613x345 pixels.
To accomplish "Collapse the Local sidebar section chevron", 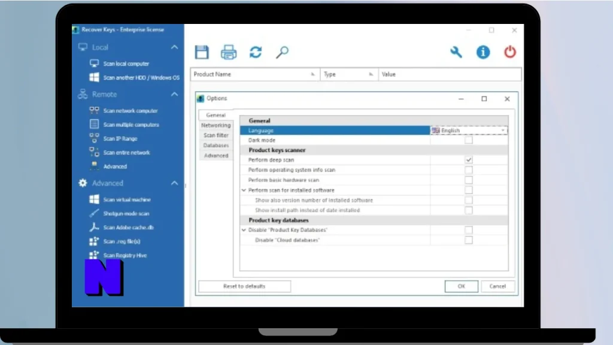I will tap(174, 47).
